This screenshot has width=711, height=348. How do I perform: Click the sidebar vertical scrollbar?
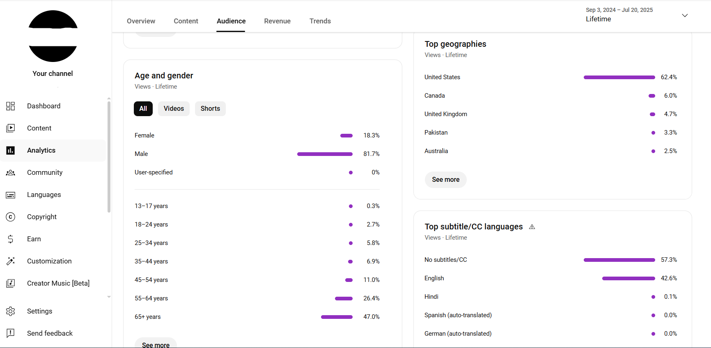point(109,156)
